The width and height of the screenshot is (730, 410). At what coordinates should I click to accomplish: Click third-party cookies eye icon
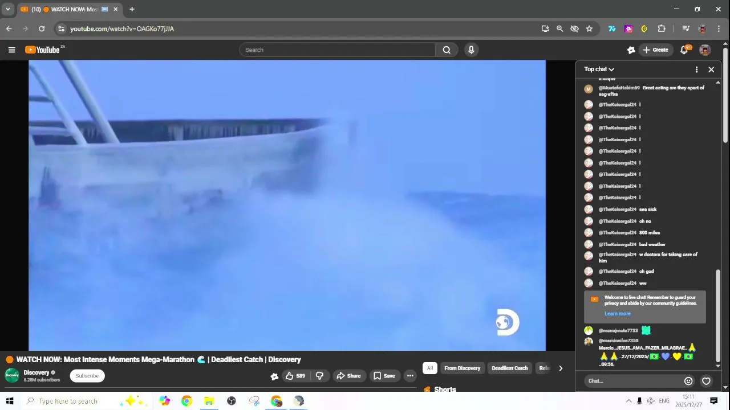(x=575, y=28)
